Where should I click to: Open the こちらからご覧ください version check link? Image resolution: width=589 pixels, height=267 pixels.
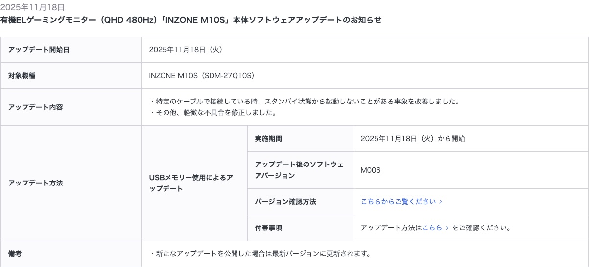398,202
